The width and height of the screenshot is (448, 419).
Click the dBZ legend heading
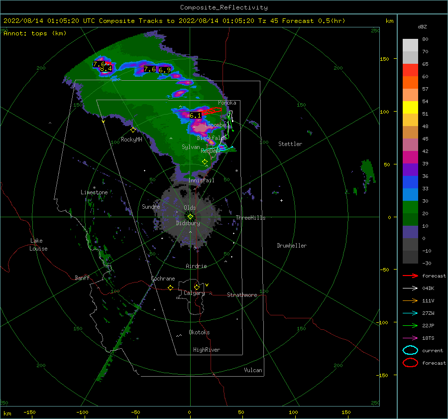pos(422,26)
